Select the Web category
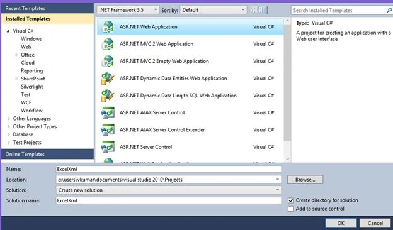 (x=26, y=47)
